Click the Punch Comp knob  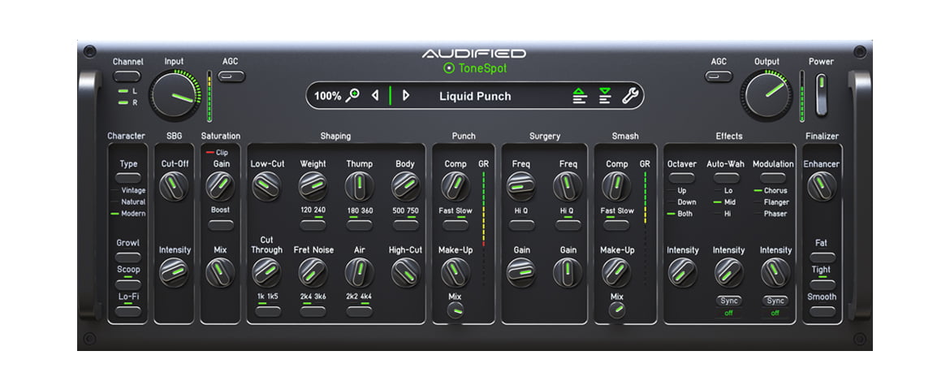point(456,185)
